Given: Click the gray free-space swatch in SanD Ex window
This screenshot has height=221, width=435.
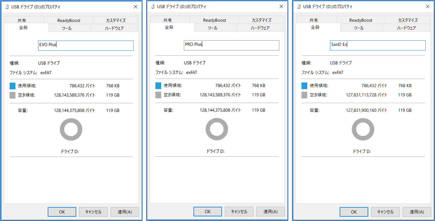Looking at the screenshot, I should 304,95.
